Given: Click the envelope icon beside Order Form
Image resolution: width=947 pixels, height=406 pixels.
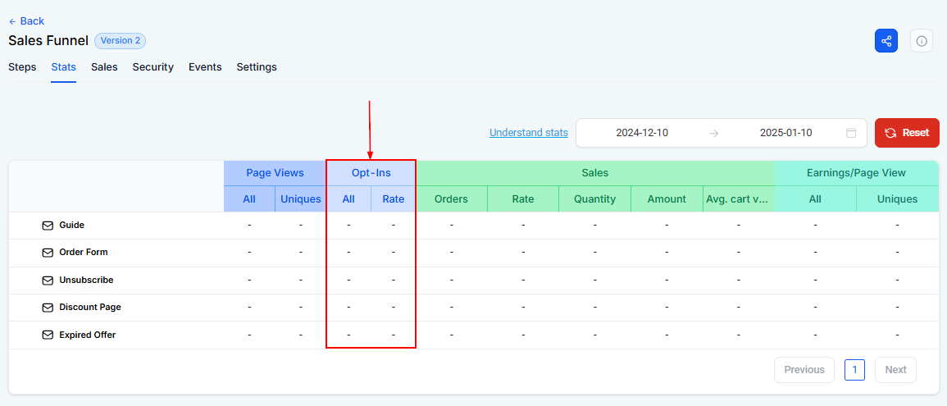Looking at the screenshot, I should (48, 253).
